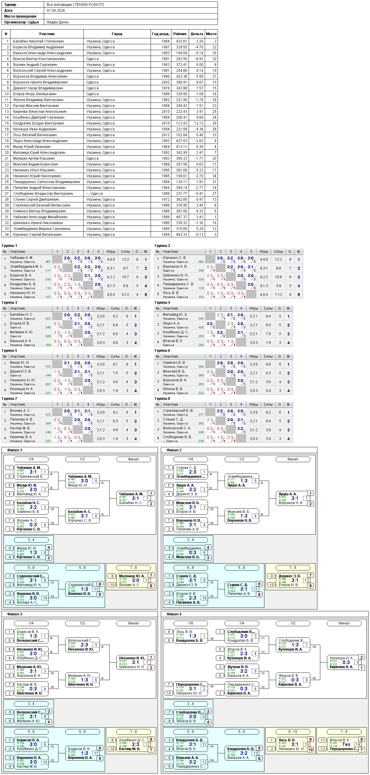Image resolution: width=370 pixels, height=775 pixels.
Task: Click the 'Финал-4' section title
Action: (174, 614)
